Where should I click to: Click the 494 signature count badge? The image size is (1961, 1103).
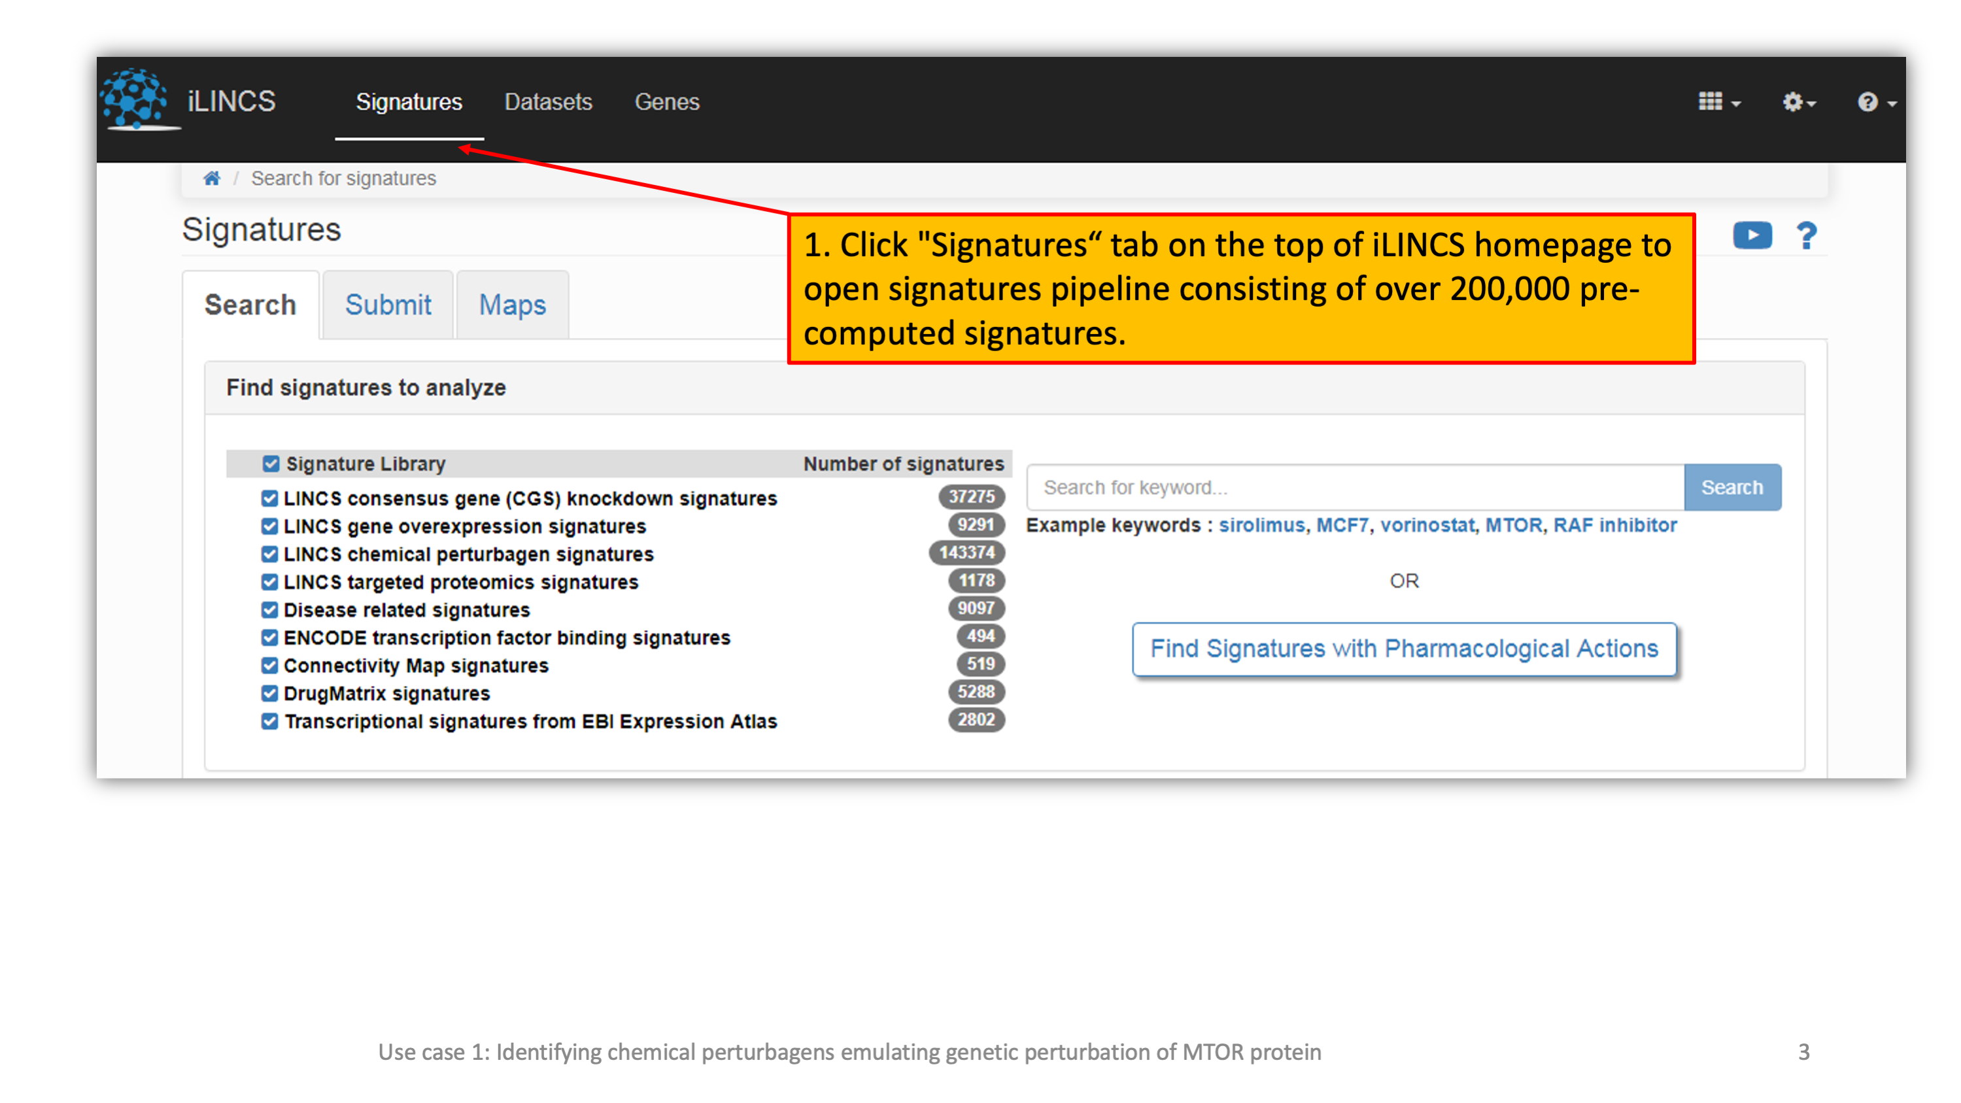pyautogui.click(x=981, y=636)
